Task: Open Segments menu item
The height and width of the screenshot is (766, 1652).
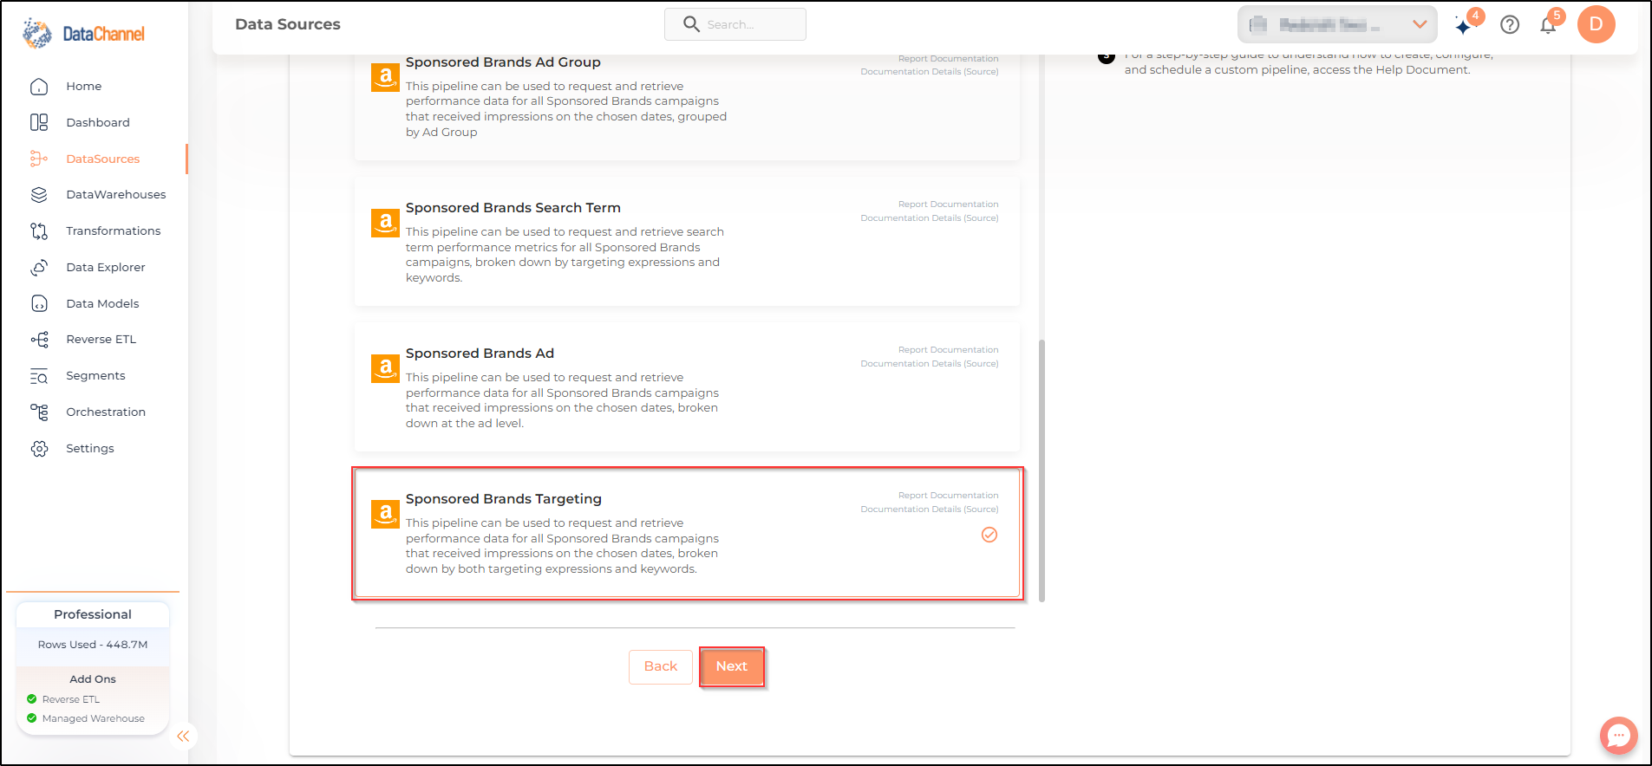Action: pos(95,376)
